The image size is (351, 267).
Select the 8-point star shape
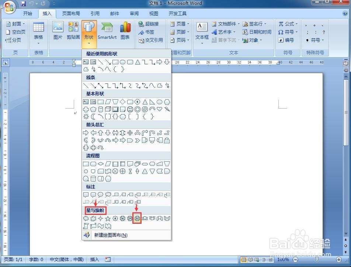(x=115, y=218)
